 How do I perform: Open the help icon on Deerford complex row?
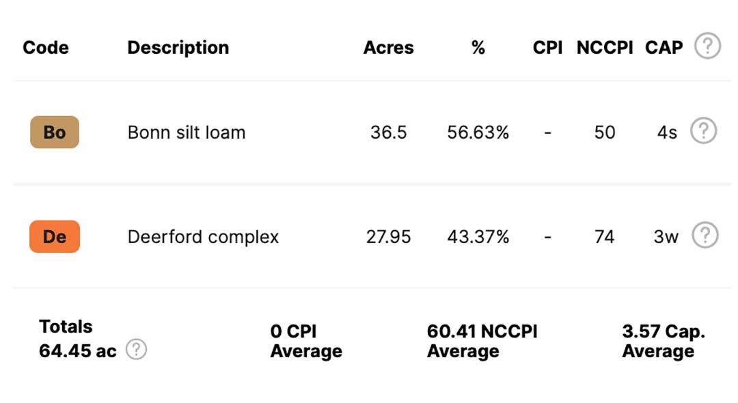tap(705, 235)
